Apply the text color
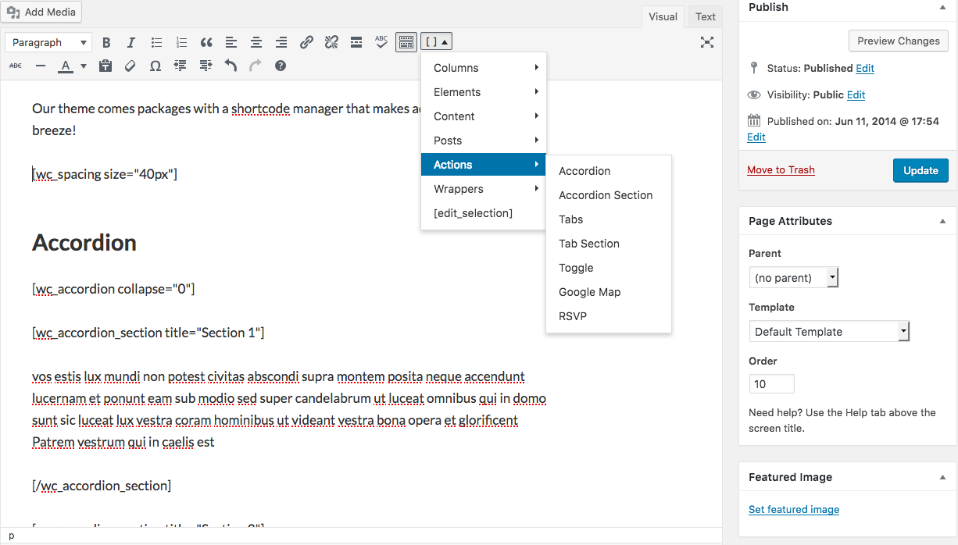 point(66,66)
